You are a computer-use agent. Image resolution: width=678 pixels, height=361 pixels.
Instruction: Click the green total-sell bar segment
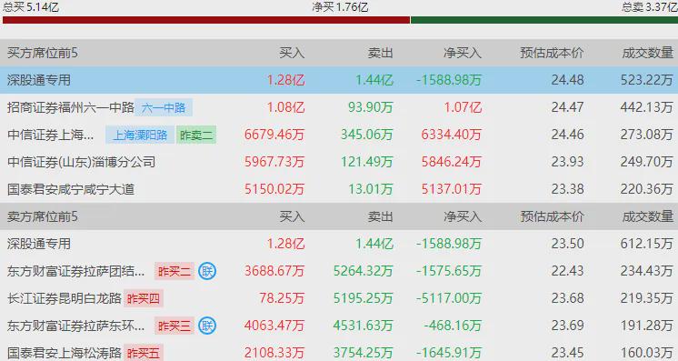pos(544,20)
